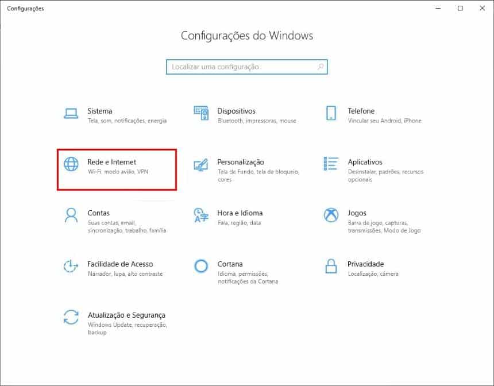494x386 pixels.
Task: Click 'Vincular seu Android, iPhone' description
Action: point(385,121)
